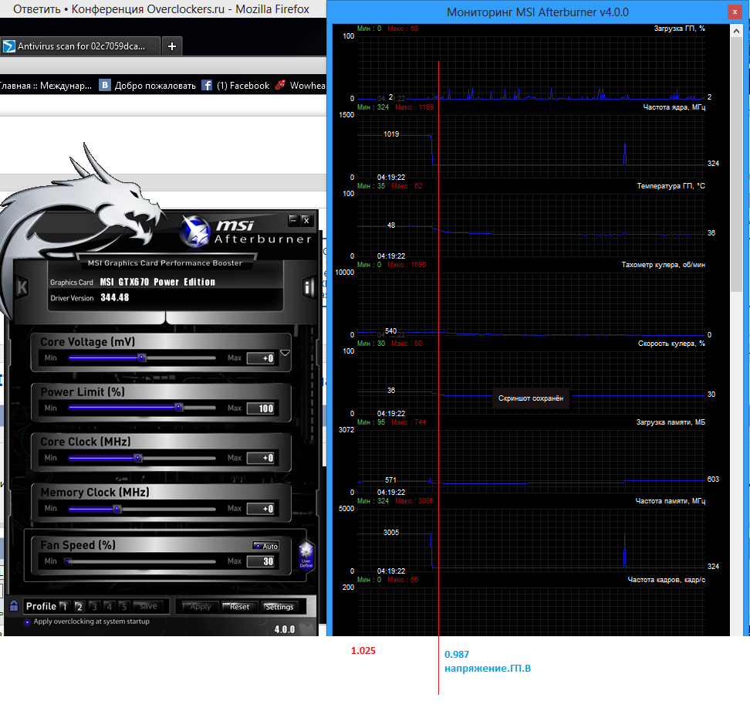Minimize the MSI Afterburner skin window

294,220
